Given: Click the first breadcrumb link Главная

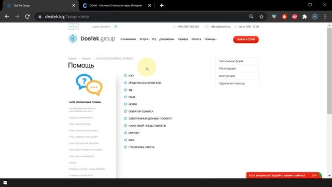Looking at the screenshot, I should click(x=72, y=58).
